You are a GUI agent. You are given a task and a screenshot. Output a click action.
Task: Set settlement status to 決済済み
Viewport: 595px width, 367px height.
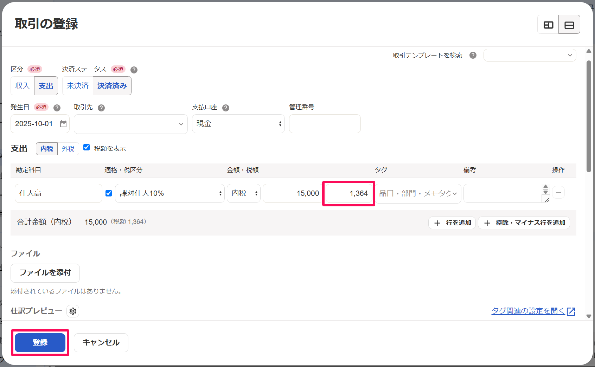pos(112,86)
